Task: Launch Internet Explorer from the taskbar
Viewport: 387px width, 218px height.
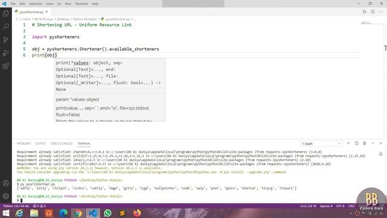Action: pyautogui.click(x=19, y=213)
